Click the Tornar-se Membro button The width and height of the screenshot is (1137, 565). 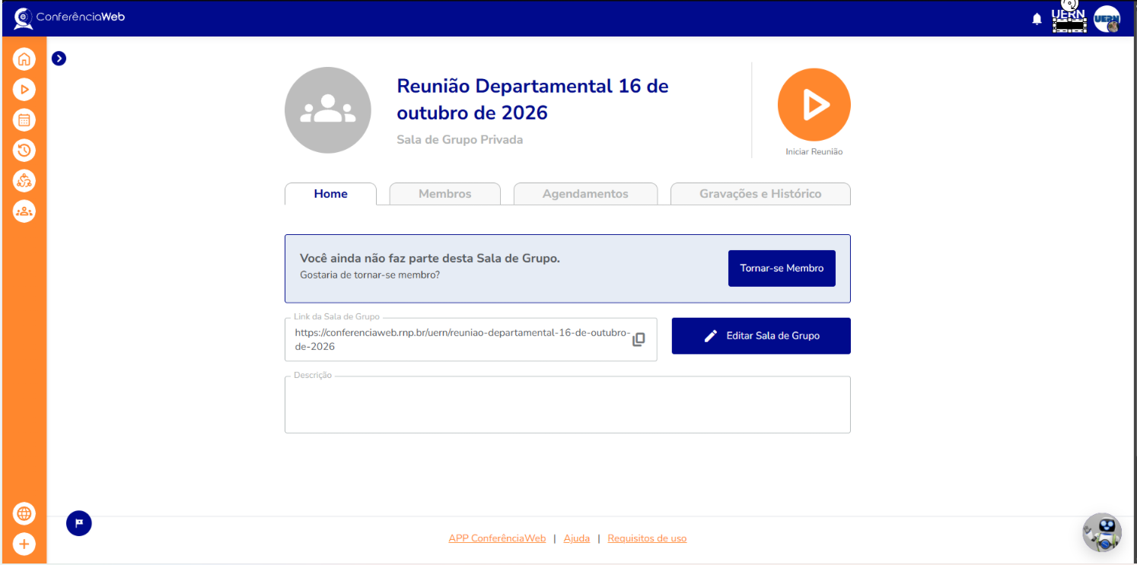click(x=782, y=268)
